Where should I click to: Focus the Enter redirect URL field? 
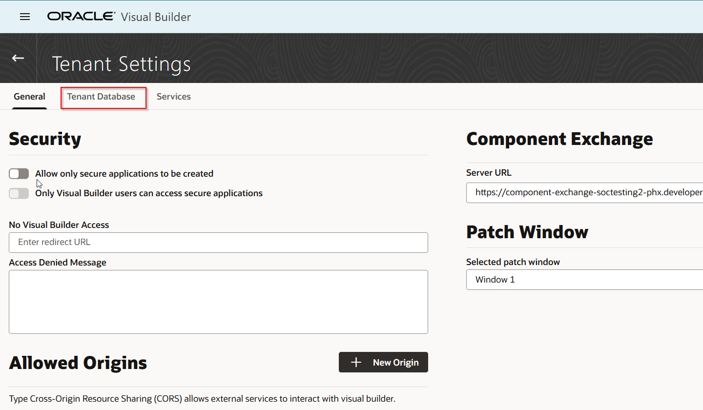(x=218, y=242)
